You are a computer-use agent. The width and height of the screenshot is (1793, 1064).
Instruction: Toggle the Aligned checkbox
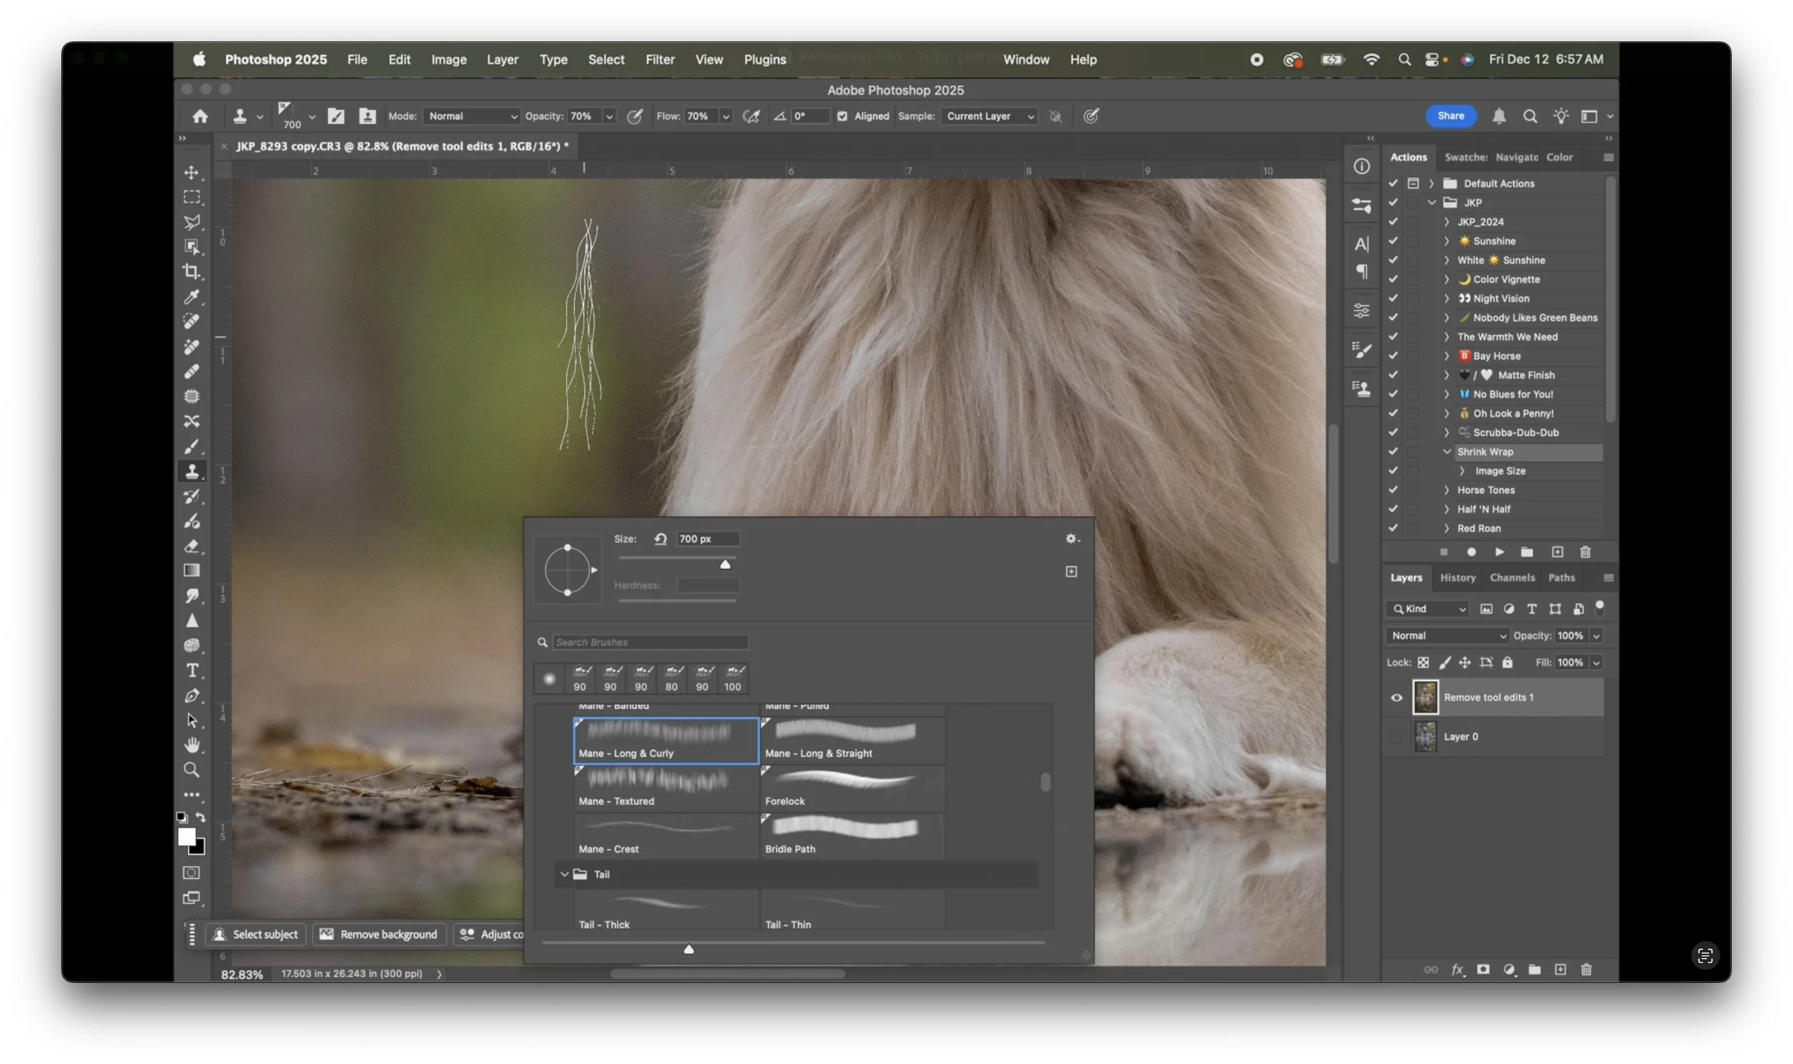[x=843, y=116]
